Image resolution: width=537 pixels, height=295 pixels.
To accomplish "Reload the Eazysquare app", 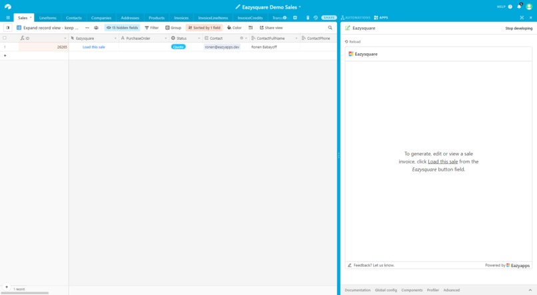I will click(x=352, y=42).
